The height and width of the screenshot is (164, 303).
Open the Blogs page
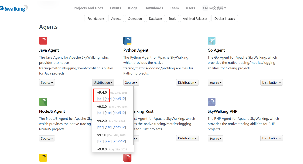pyautogui.click(x=133, y=8)
